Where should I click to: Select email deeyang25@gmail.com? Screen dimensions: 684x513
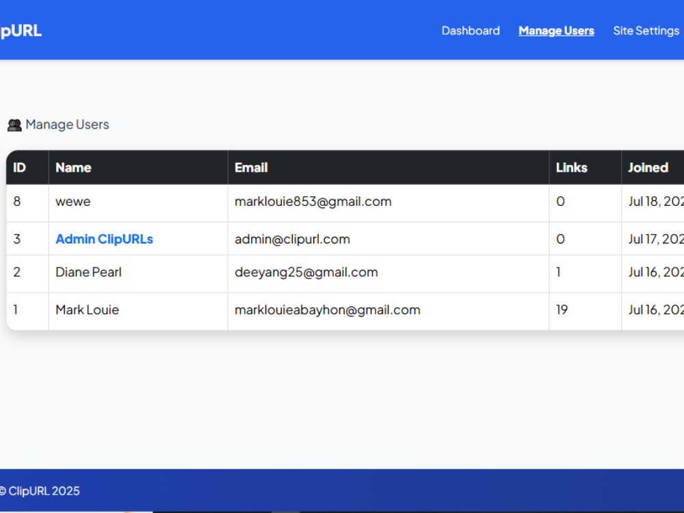coord(306,272)
